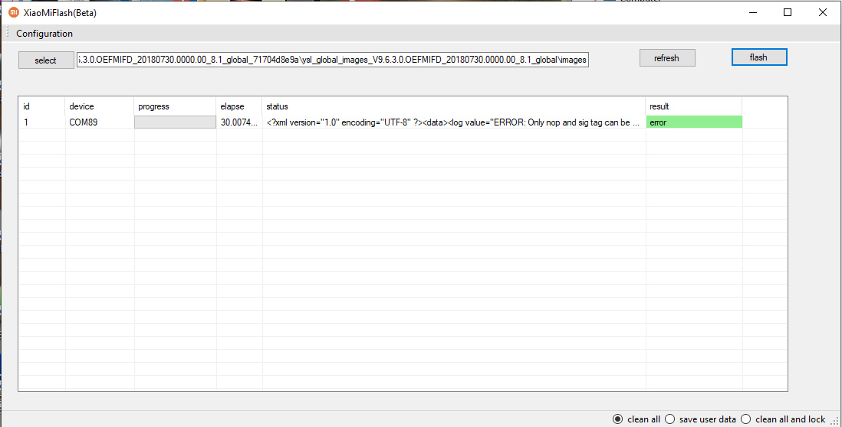
Task: Click the XiaoMiFlash app logo icon
Action: [14, 12]
